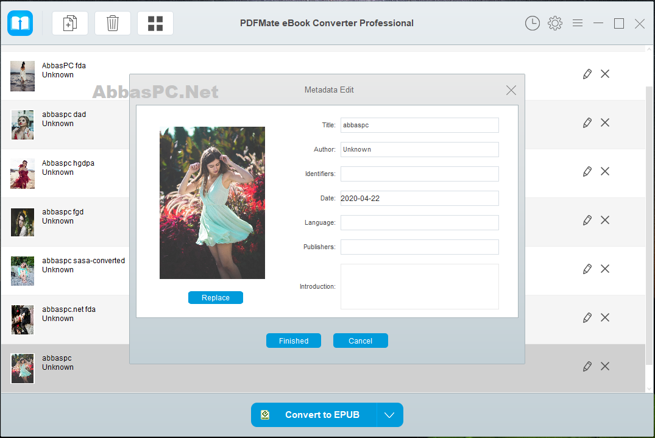655x438 pixels.
Task: Click the PDFMate book logo icon
Action: pos(20,23)
